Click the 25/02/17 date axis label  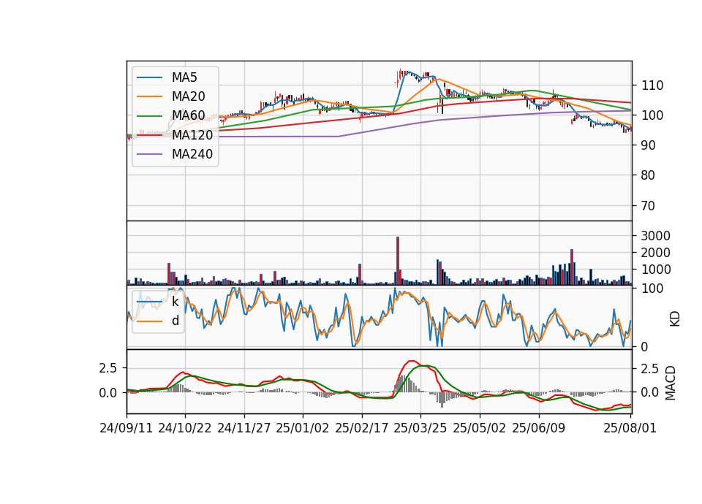(x=362, y=429)
